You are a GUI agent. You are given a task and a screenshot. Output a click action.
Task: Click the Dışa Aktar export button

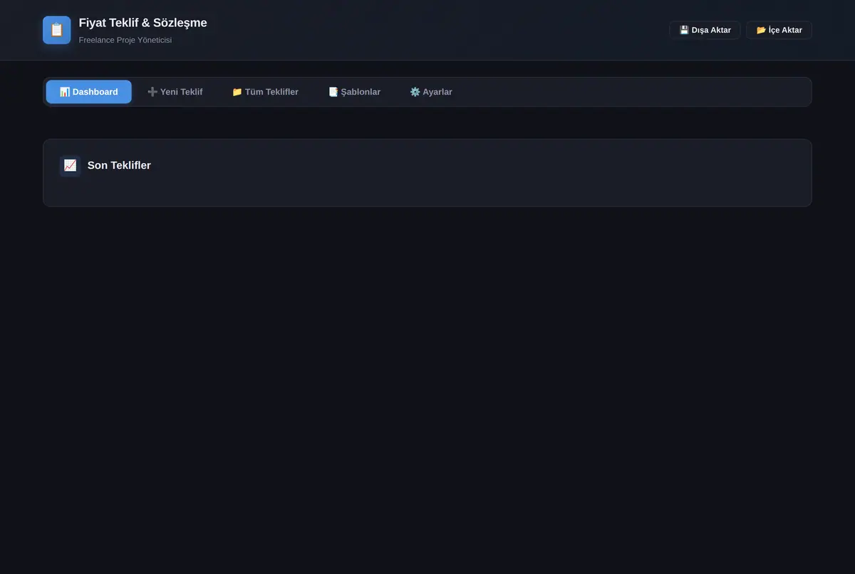click(705, 30)
